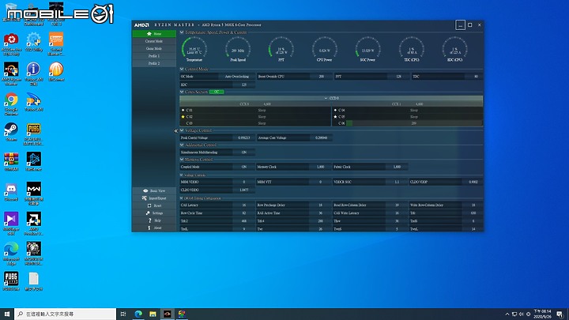Image resolution: width=569 pixels, height=320 pixels.
Task: Open SSD Utility gear desktop icon
Action: [x=34, y=42]
